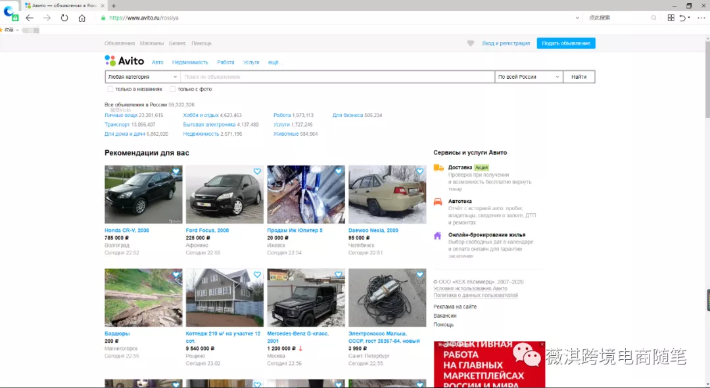The image size is (710, 388).
Task: Open the browser home page
Action: (x=82, y=18)
